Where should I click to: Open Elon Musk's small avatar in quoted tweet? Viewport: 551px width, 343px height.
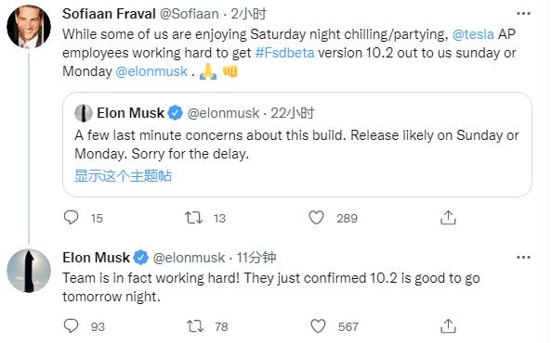(x=84, y=113)
